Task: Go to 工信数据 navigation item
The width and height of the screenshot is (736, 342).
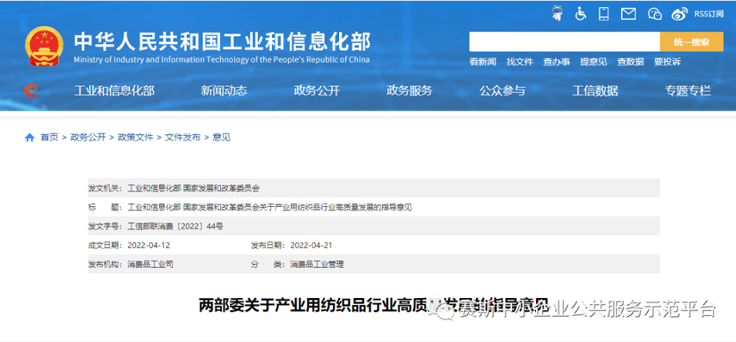Action: (595, 90)
